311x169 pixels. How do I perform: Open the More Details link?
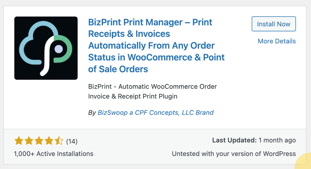pos(277,41)
